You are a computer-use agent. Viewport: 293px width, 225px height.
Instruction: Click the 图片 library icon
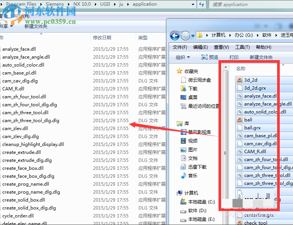pos(183,150)
